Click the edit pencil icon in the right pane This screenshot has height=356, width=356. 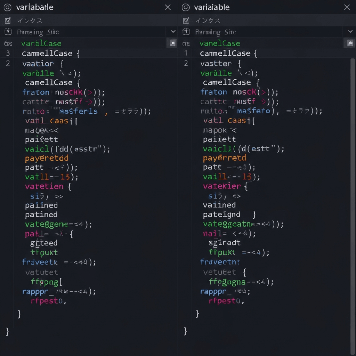(x=186, y=21)
